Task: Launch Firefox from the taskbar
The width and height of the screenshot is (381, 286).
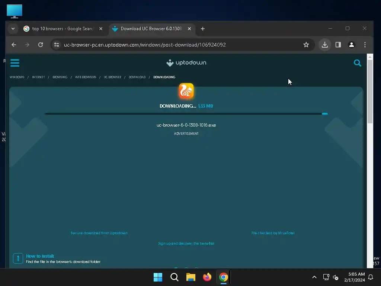Action: click(x=207, y=277)
